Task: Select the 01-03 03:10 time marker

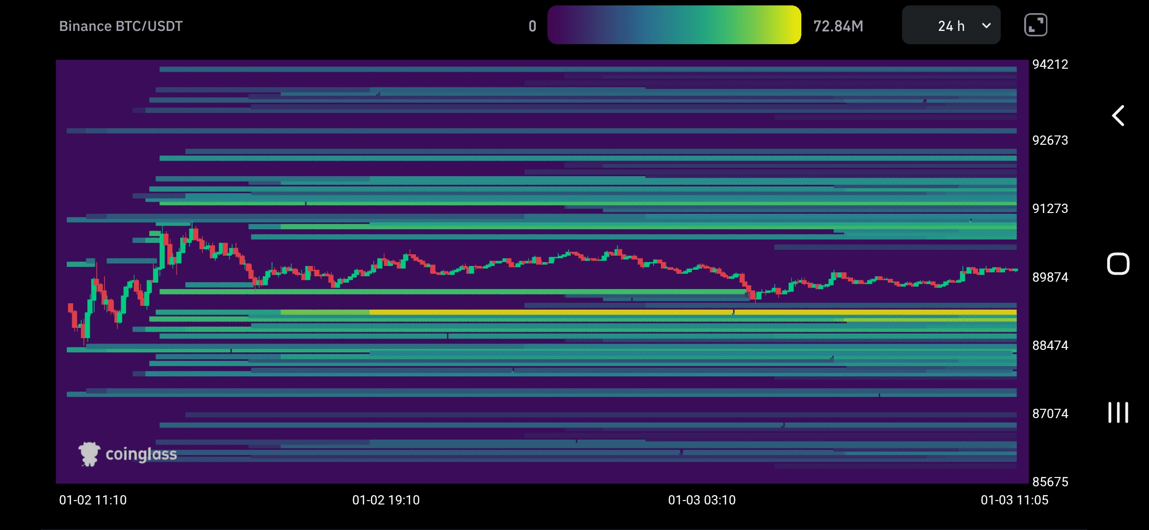Action: (702, 500)
